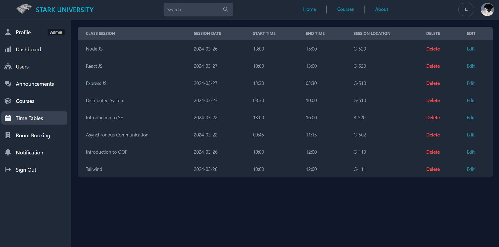Open the Home navigation item

[309, 9]
